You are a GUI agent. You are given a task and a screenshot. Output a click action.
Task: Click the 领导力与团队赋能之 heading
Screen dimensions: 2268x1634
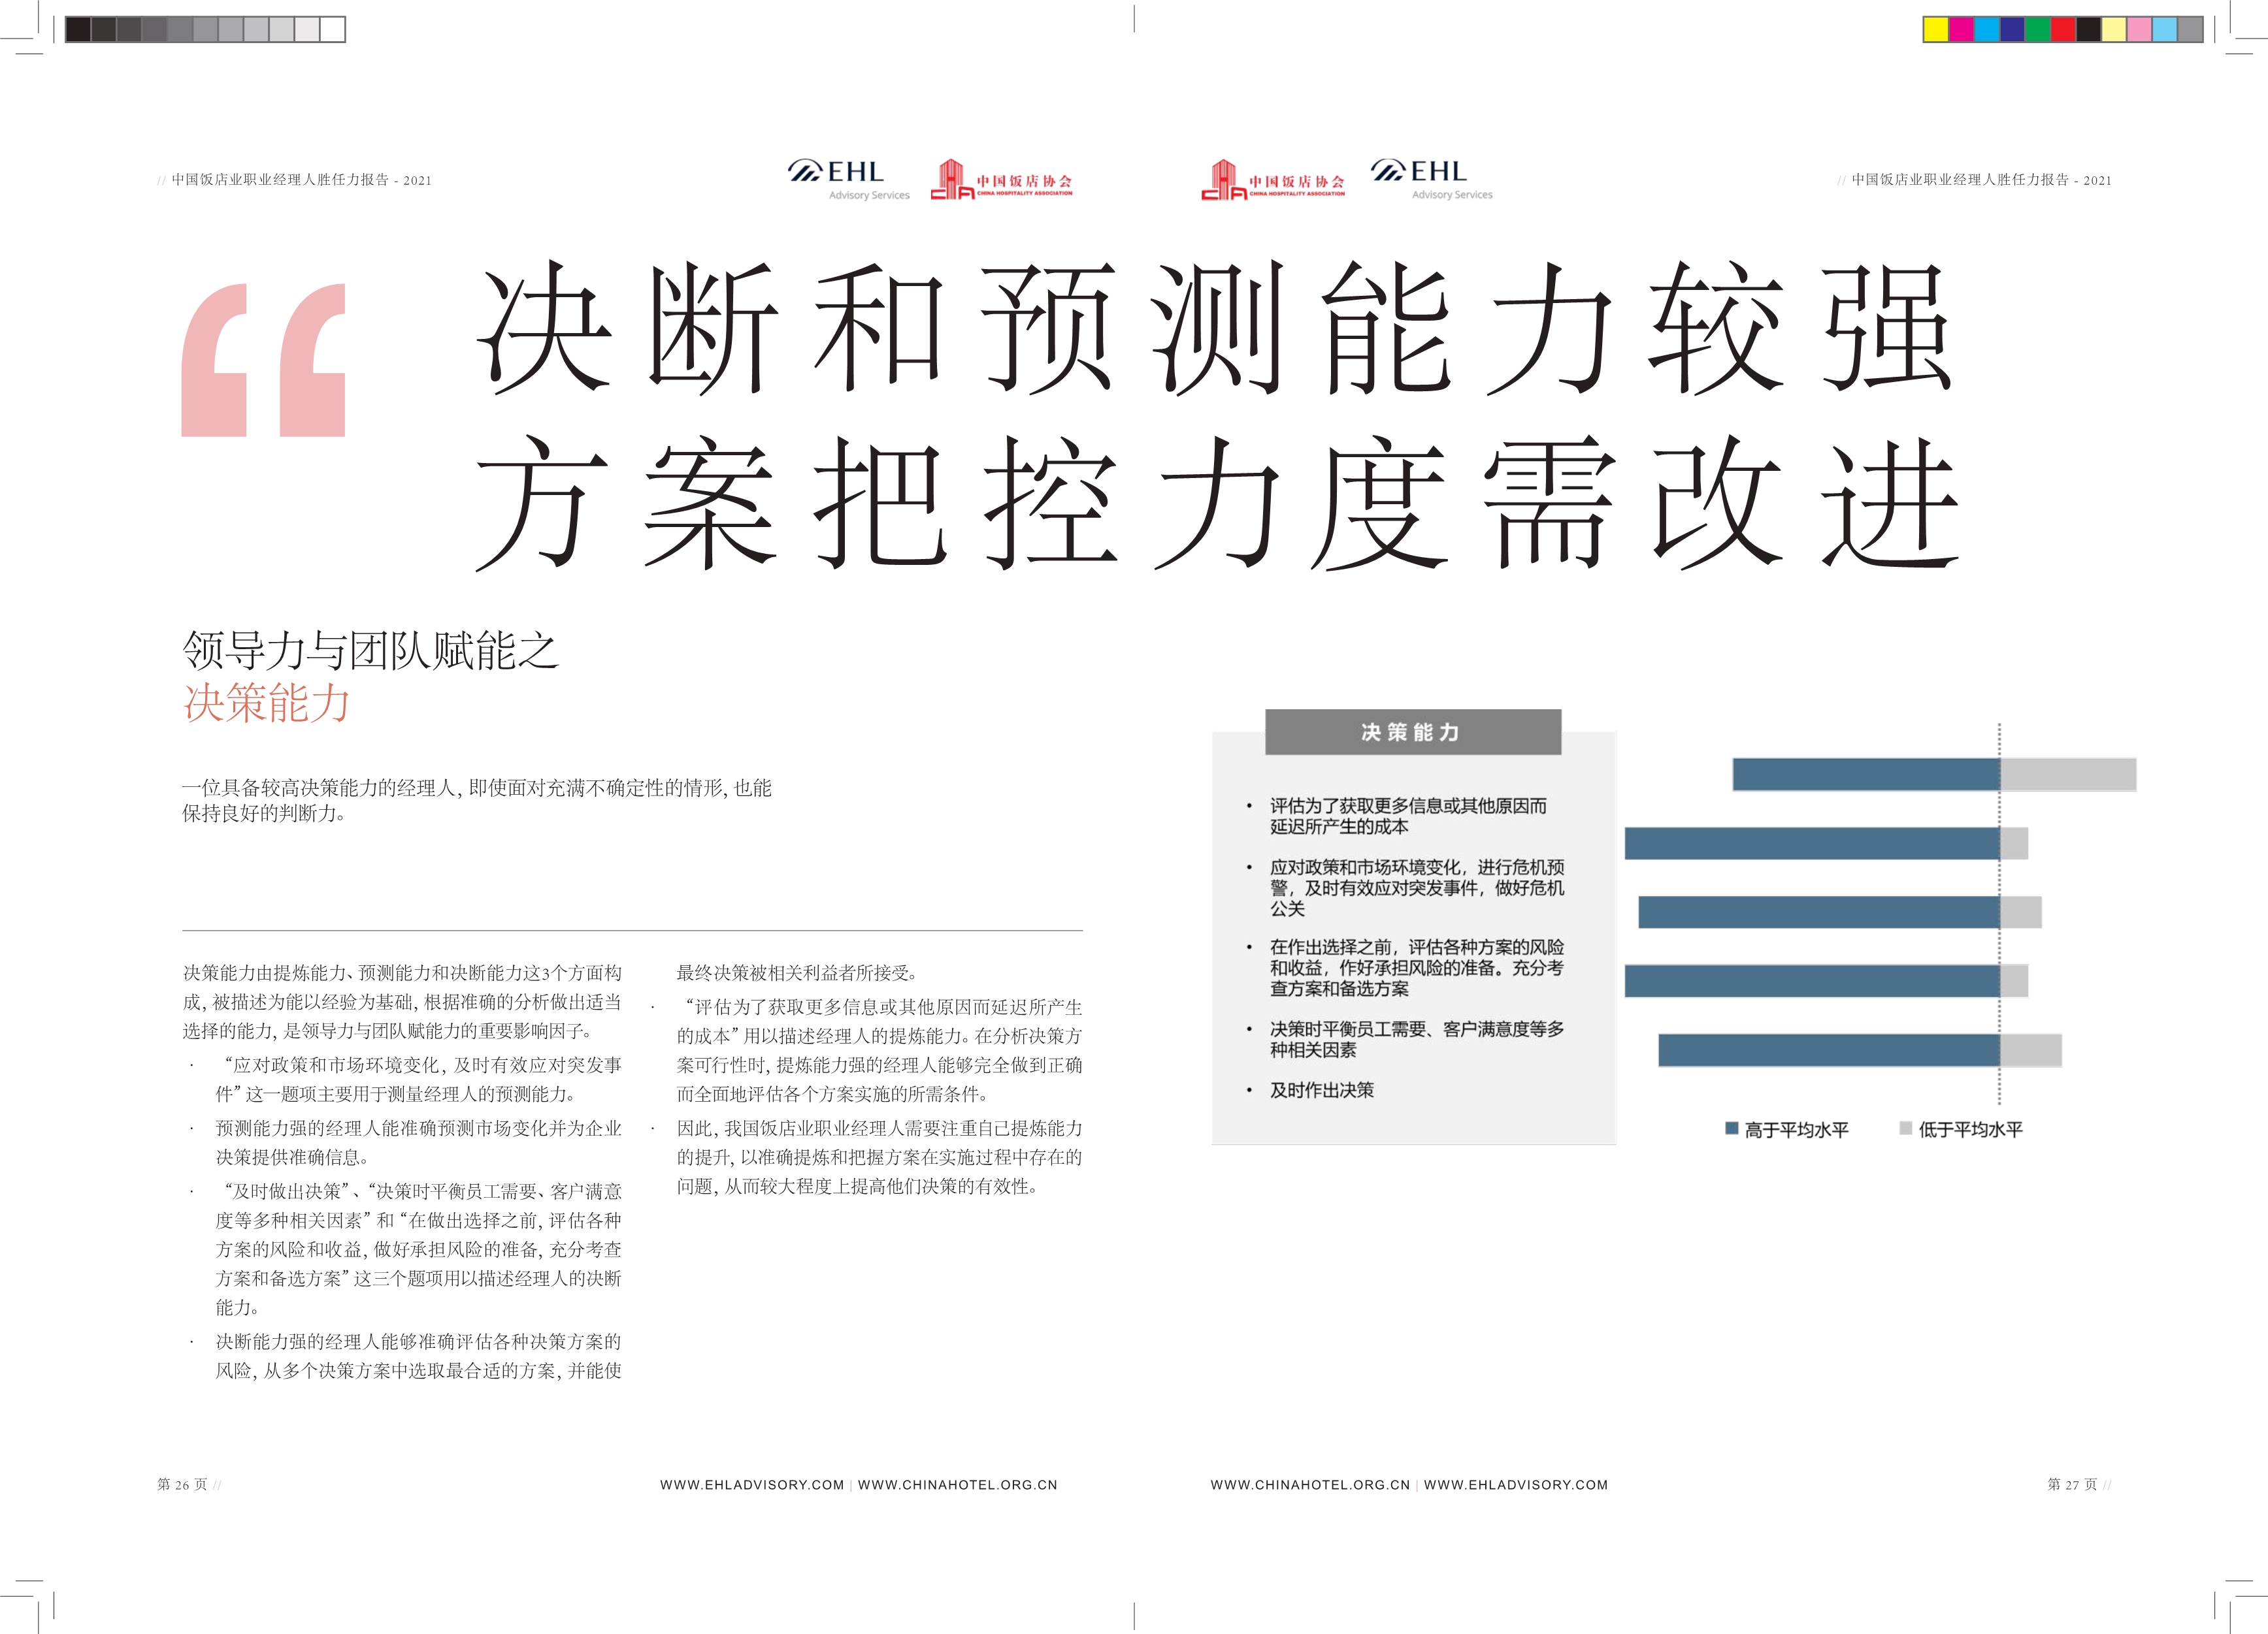point(370,650)
